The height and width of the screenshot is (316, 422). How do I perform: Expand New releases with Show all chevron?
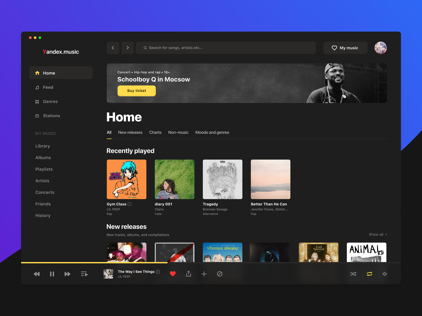coord(386,234)
